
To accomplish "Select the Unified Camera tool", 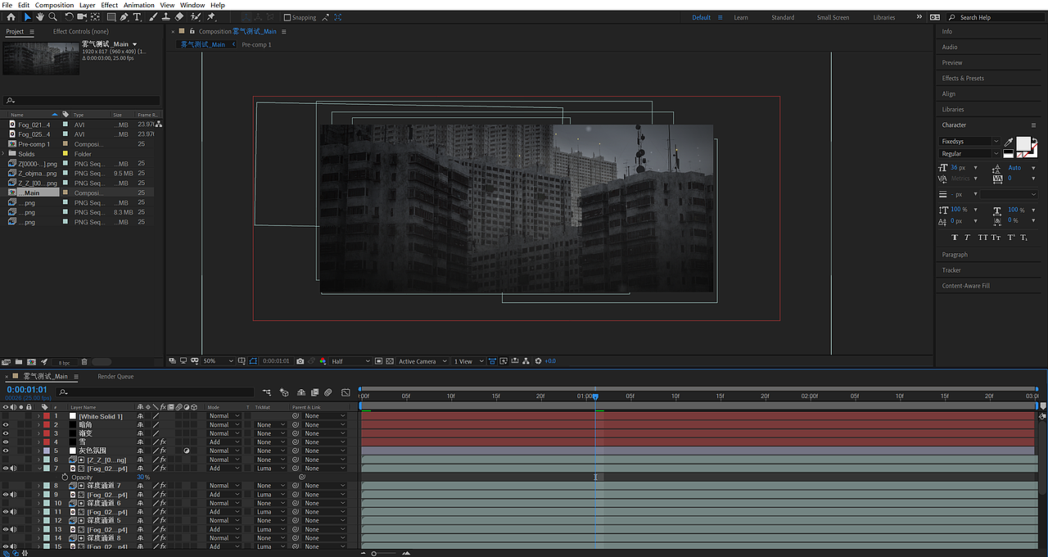I will 83,16.
